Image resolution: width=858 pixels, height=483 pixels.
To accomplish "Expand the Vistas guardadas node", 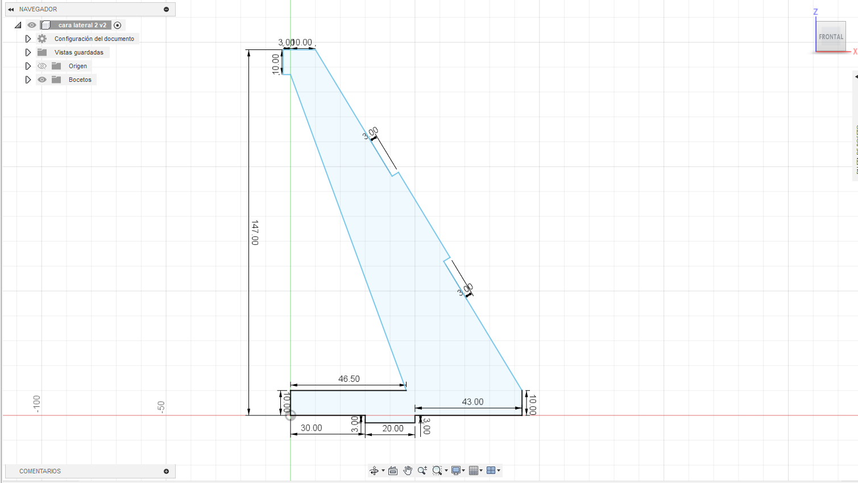I will tap(28, 52).
